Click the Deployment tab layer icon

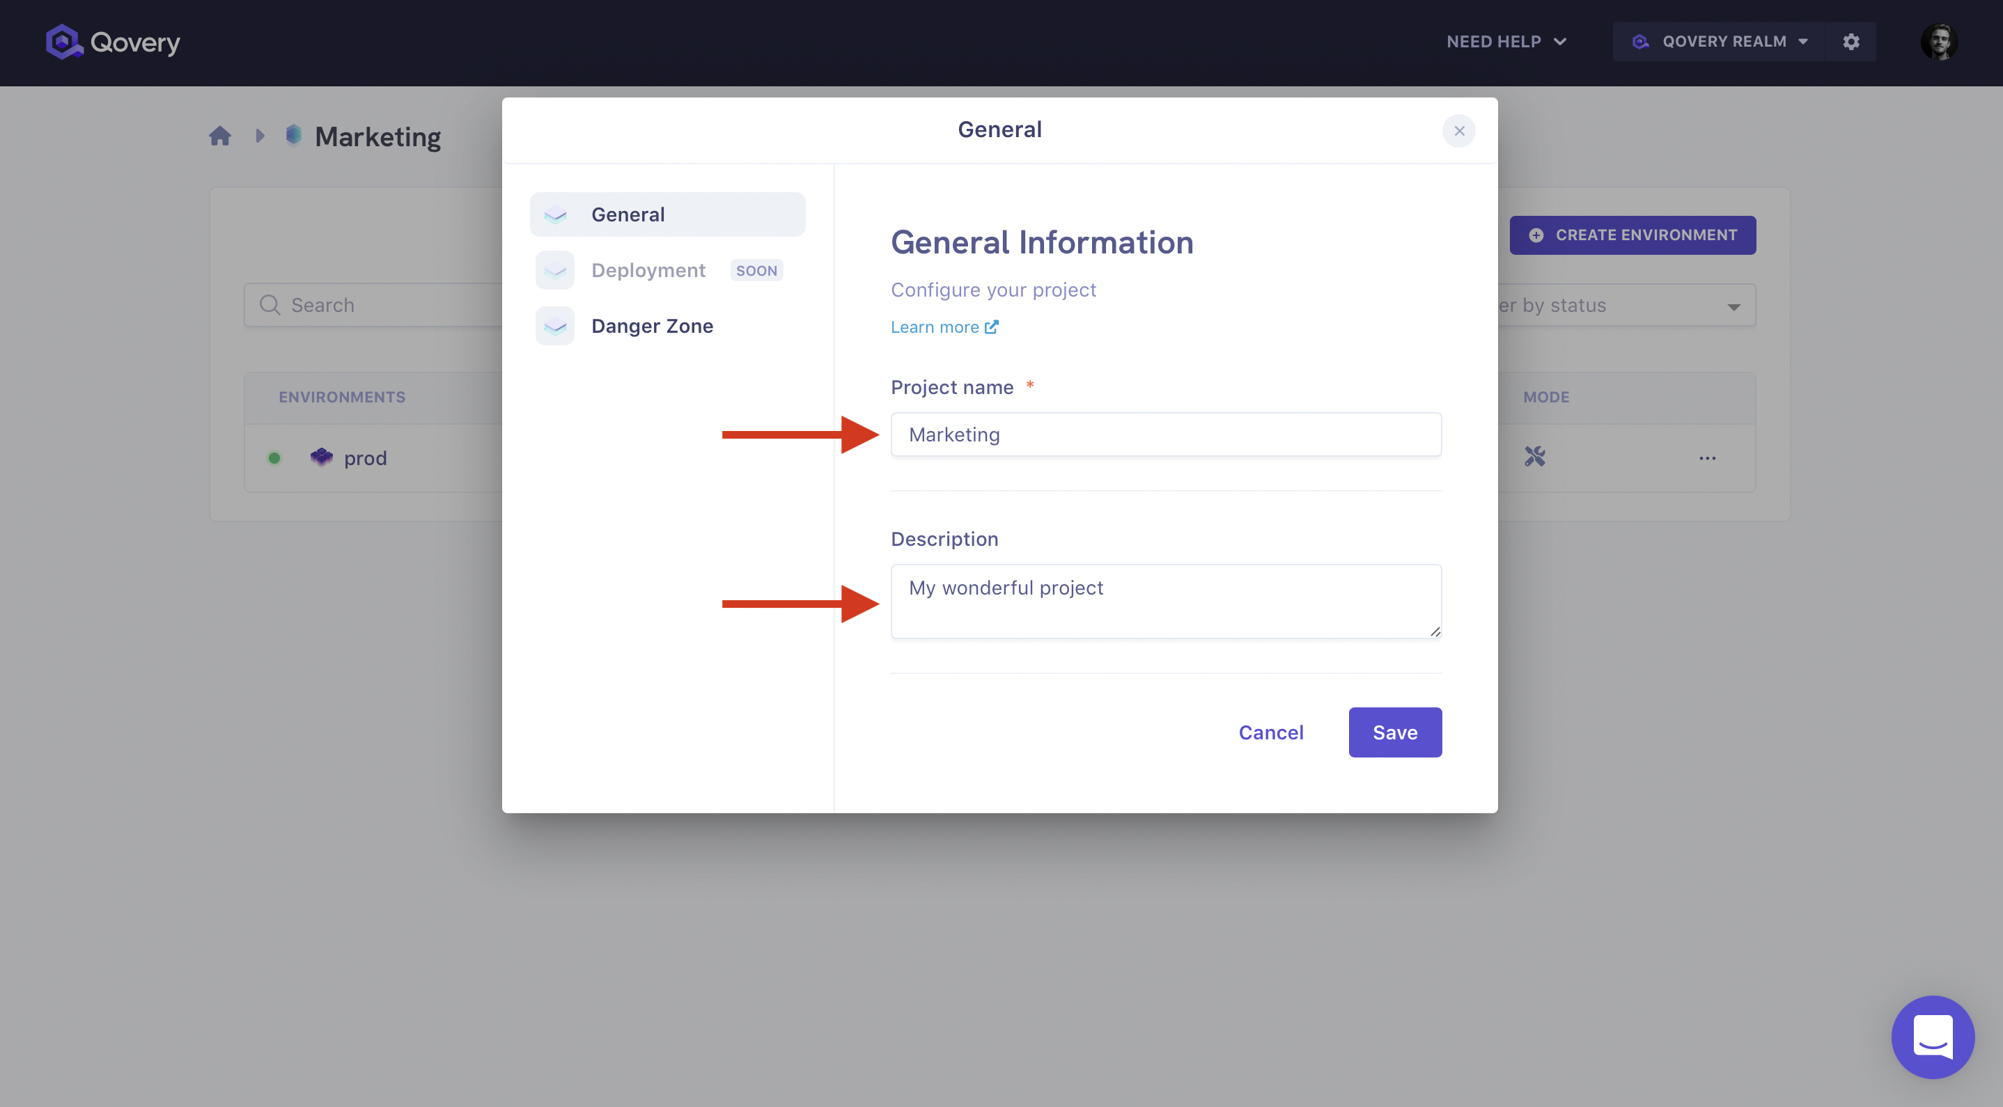point(554,271)
